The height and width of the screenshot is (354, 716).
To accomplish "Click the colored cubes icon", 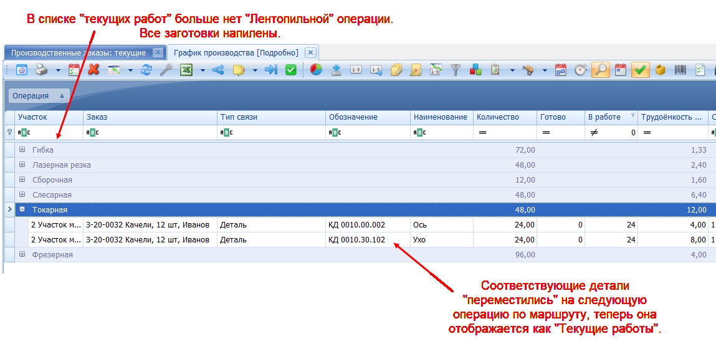I will [475, 70].
